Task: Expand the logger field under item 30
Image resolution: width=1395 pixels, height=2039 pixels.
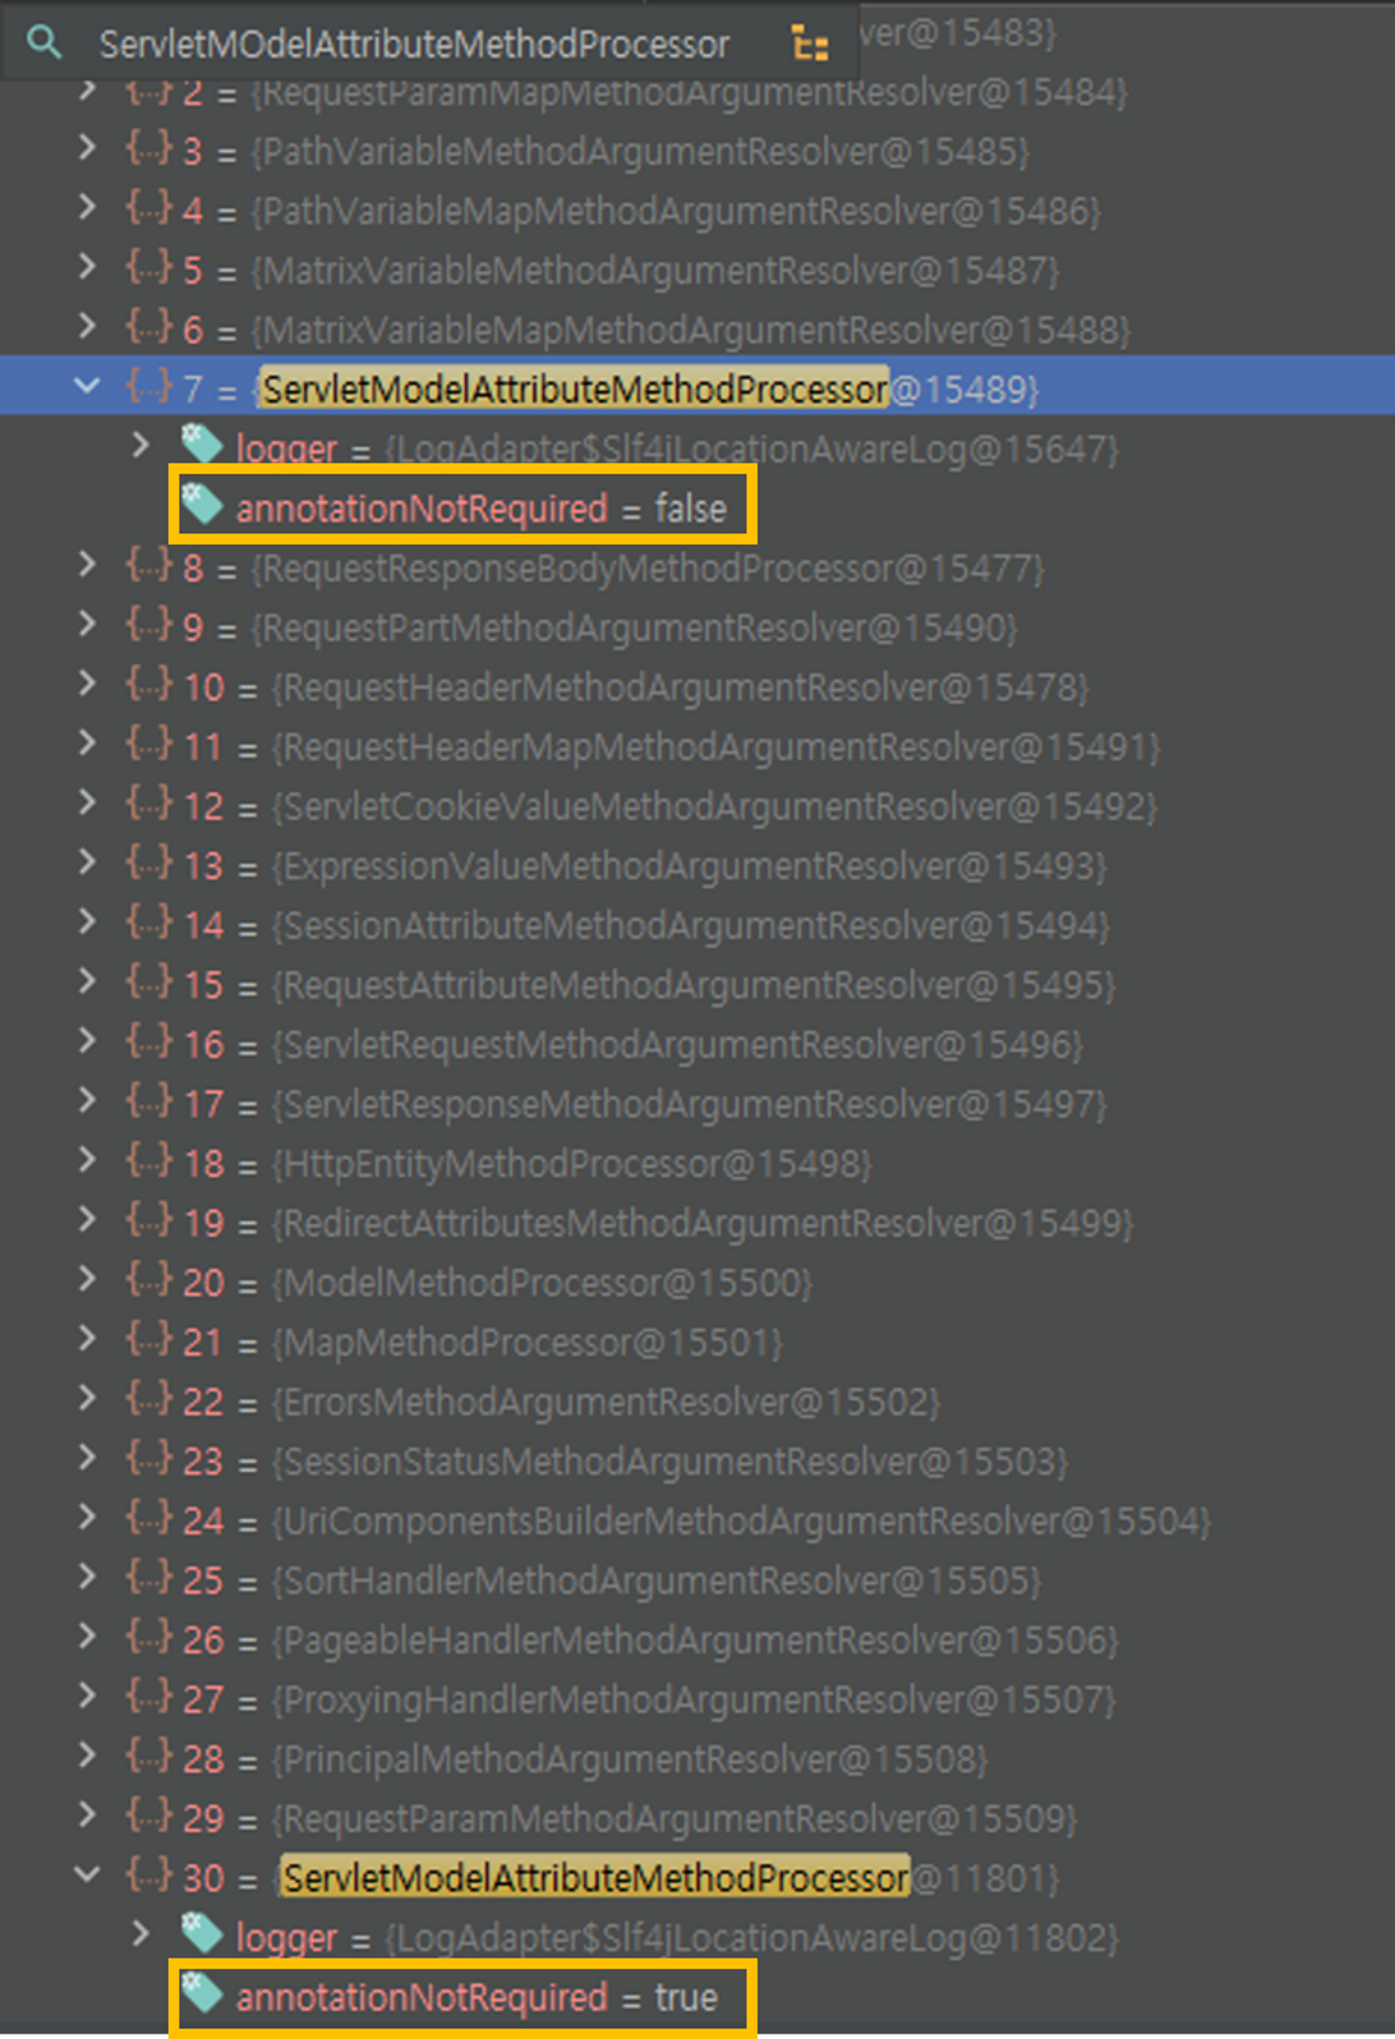Action: 140,1933
